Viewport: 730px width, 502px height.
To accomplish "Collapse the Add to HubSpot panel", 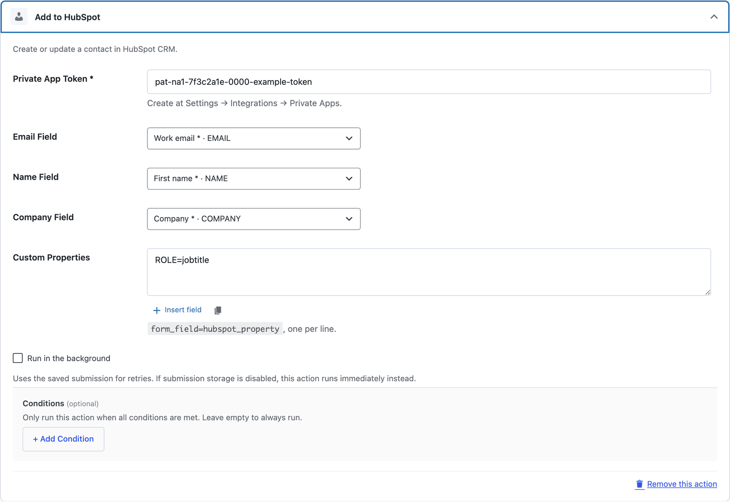I will click(x=714, y=17).
